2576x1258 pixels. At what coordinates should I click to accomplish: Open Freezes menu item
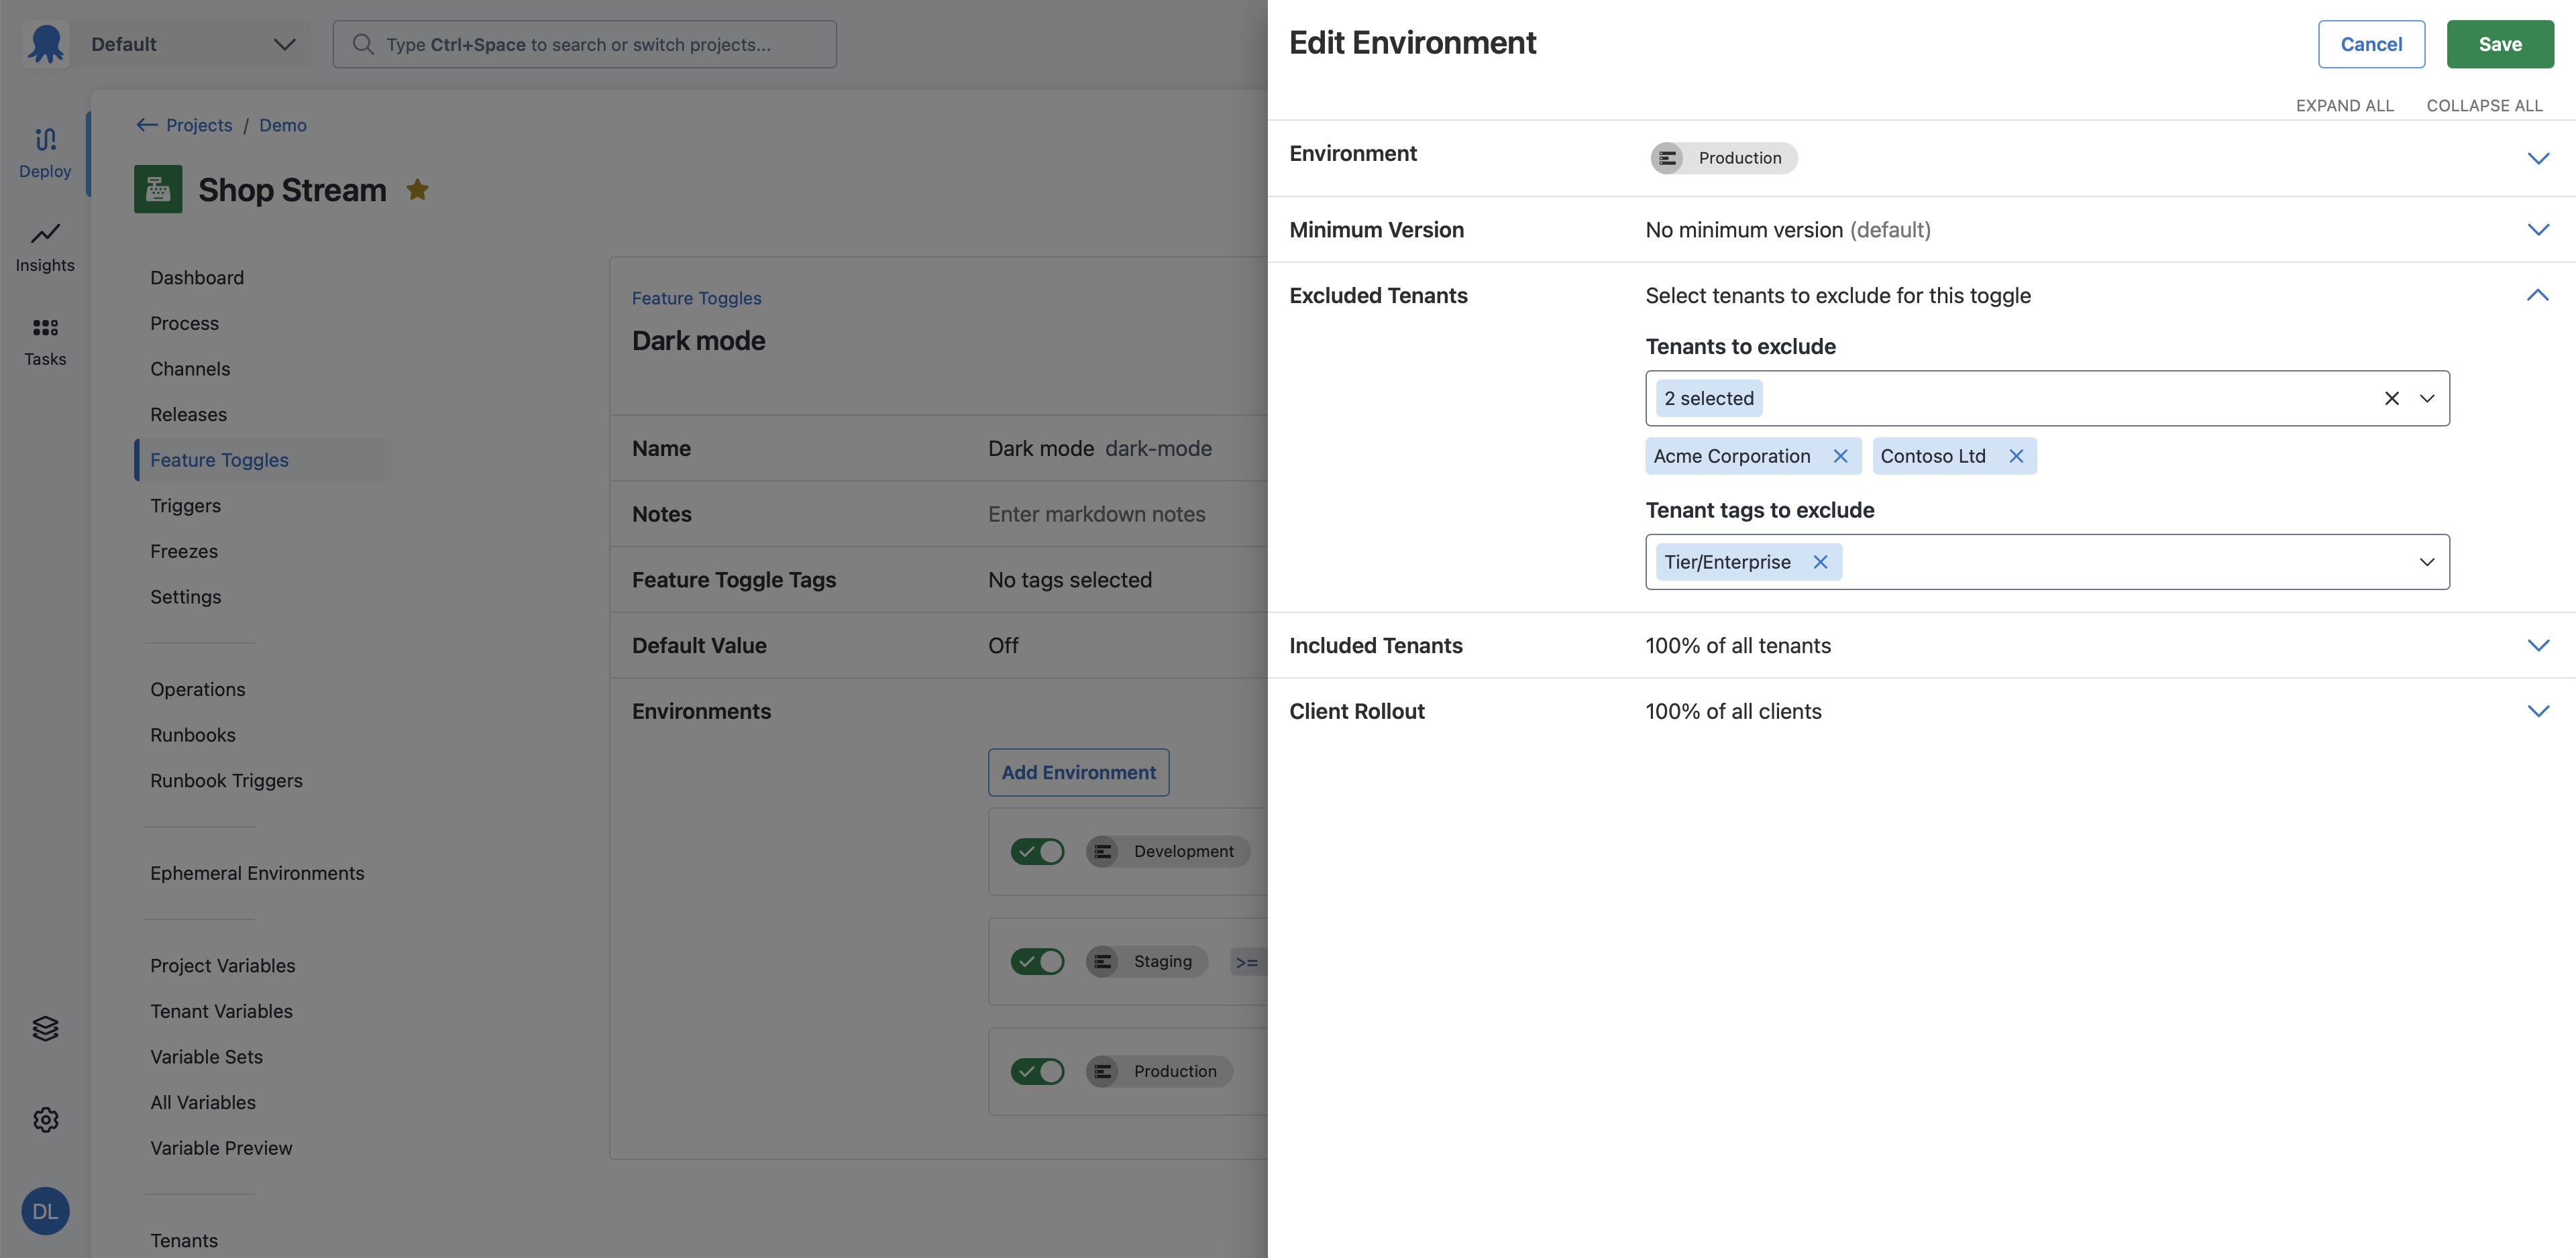pos(184,551)
